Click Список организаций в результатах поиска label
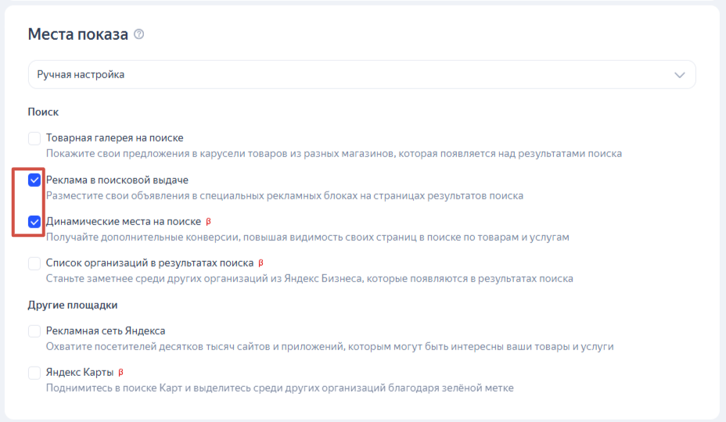 149,263
